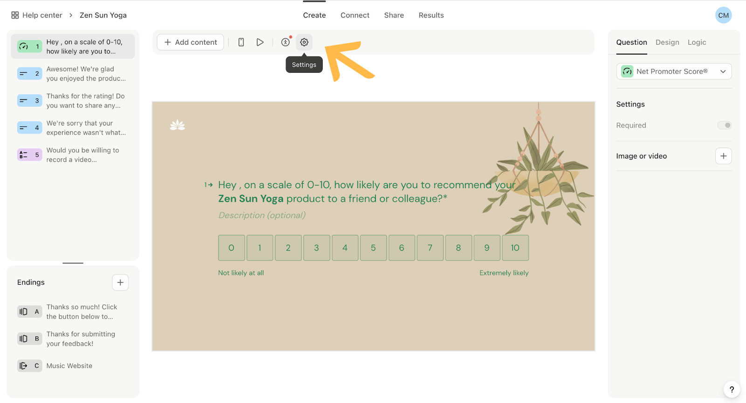746x403 pixels.
Task: Switch to mobile view icon
Action: click(241, 42)
